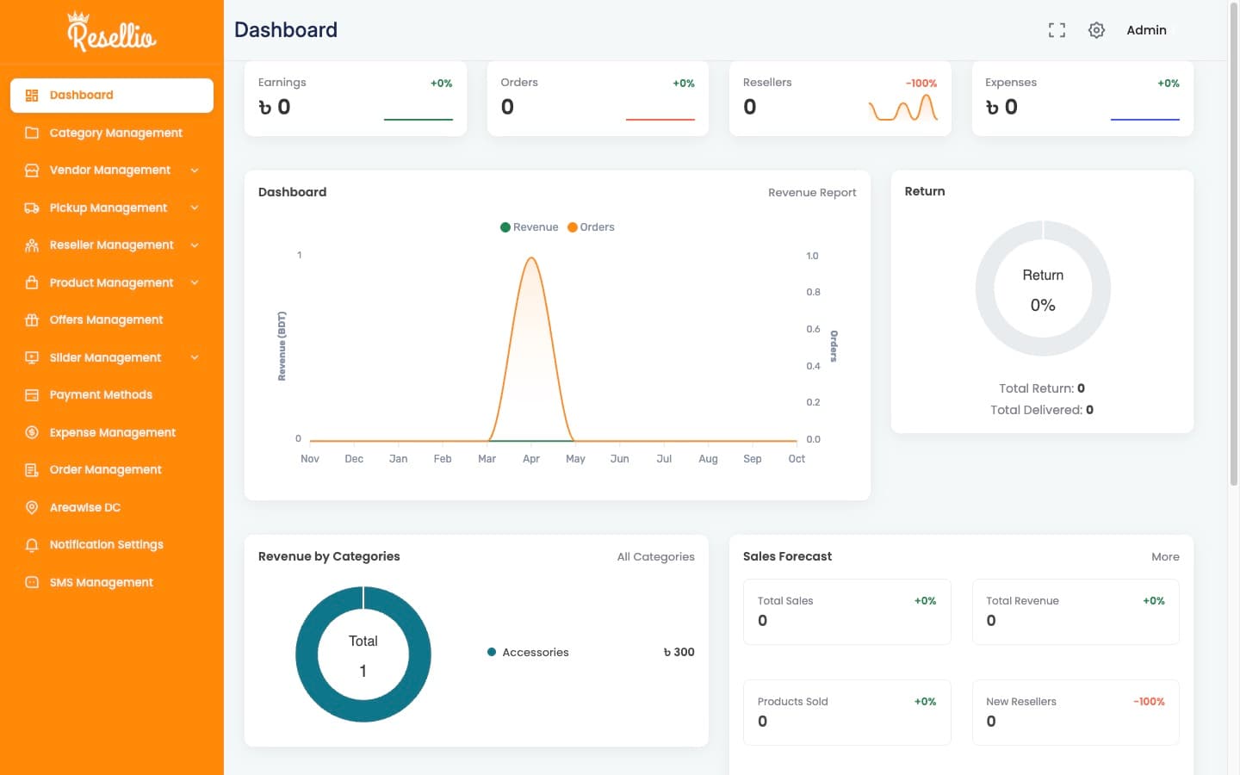Viewport: 1240px width, 775px height.
Task: Click the Category Management folder icon
Action: pos(32,133)
